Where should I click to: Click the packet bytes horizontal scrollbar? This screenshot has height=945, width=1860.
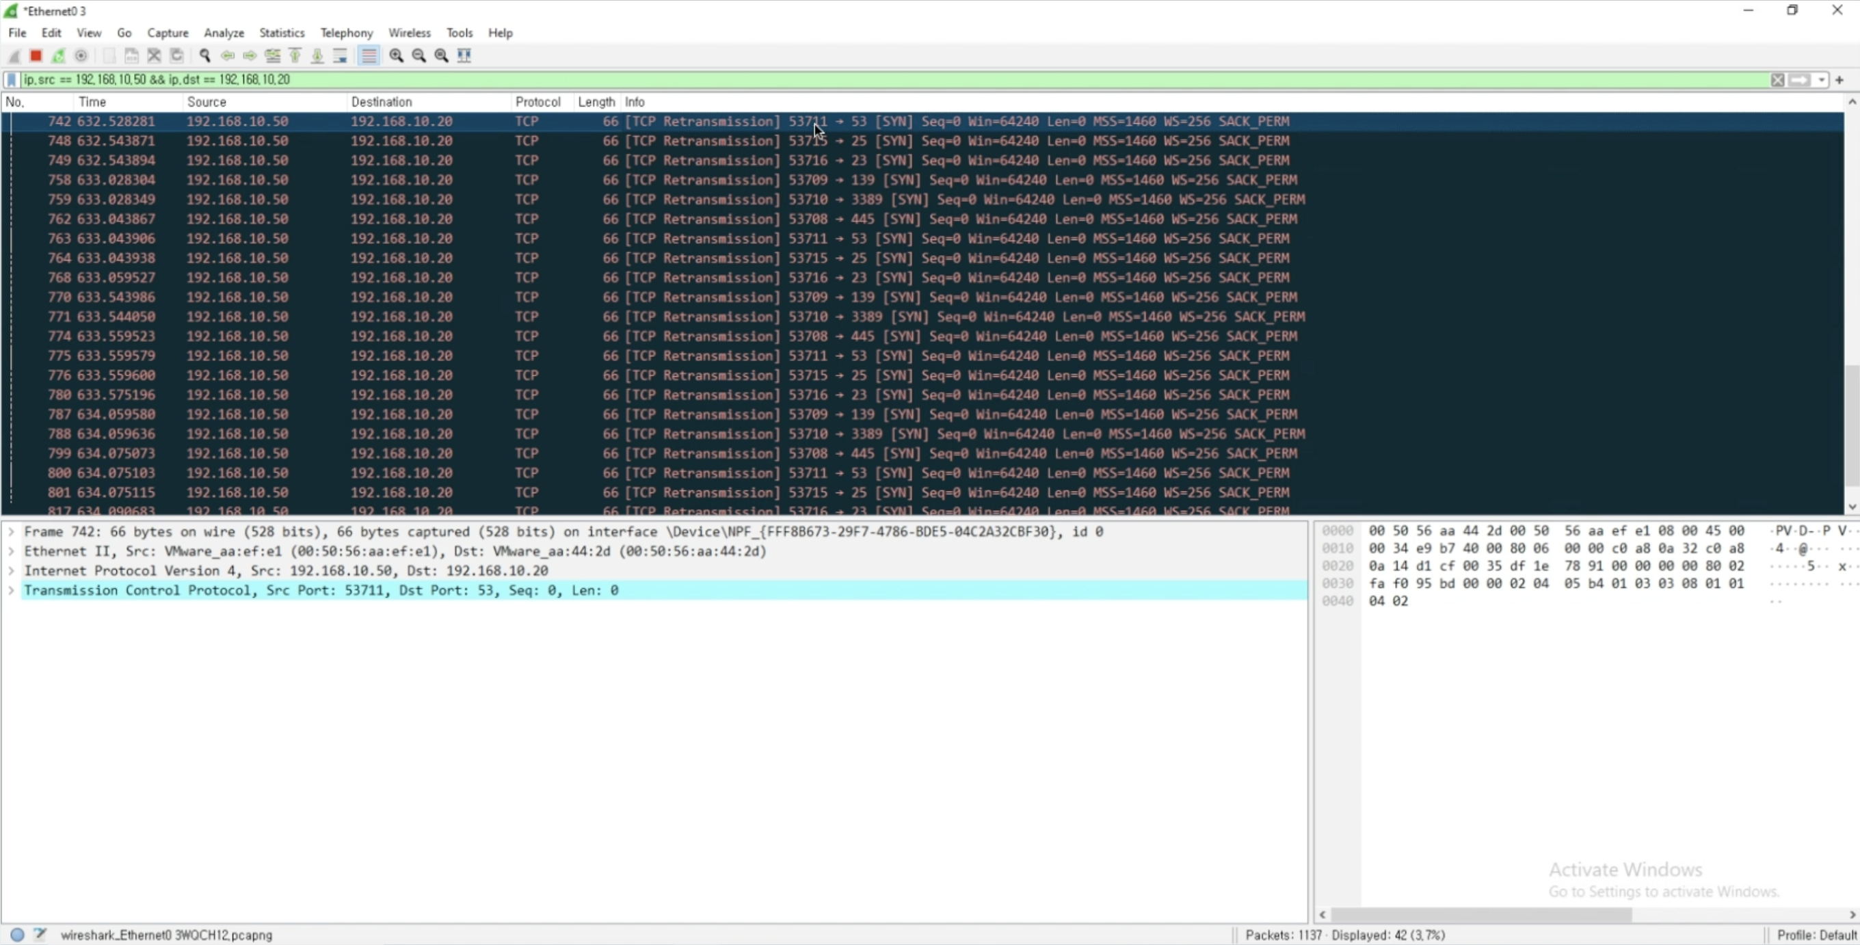(1480, 915)
